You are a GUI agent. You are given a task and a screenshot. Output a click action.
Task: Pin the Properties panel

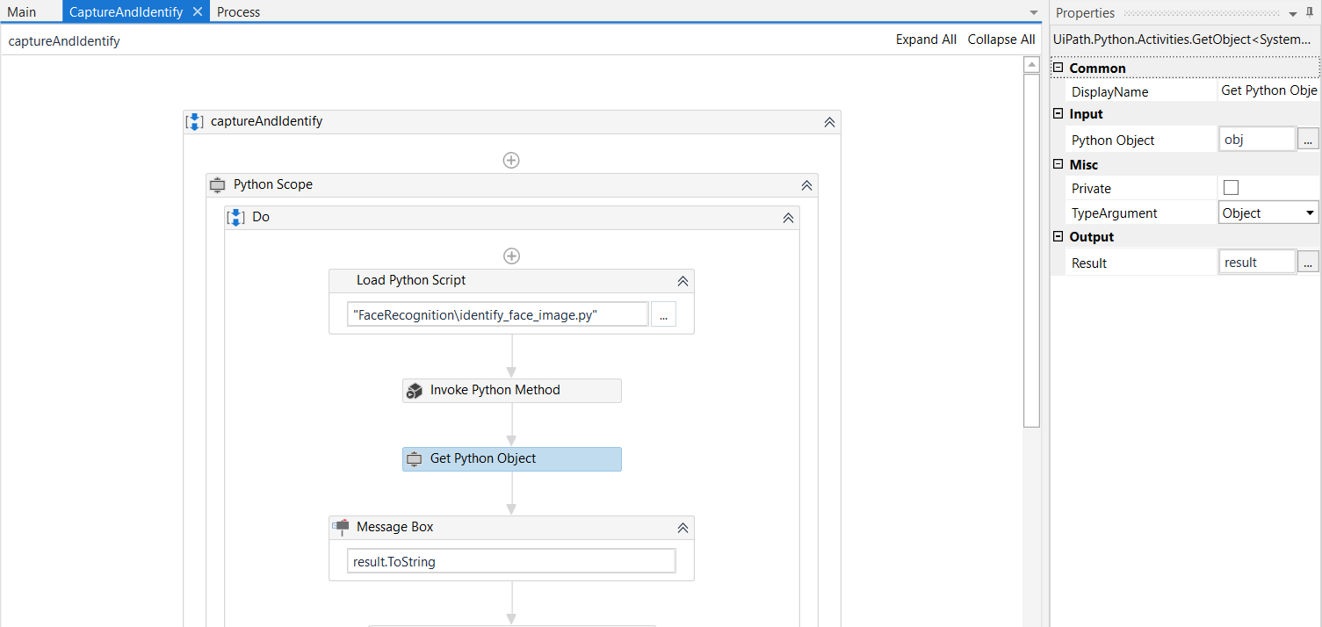[1310, 12]
